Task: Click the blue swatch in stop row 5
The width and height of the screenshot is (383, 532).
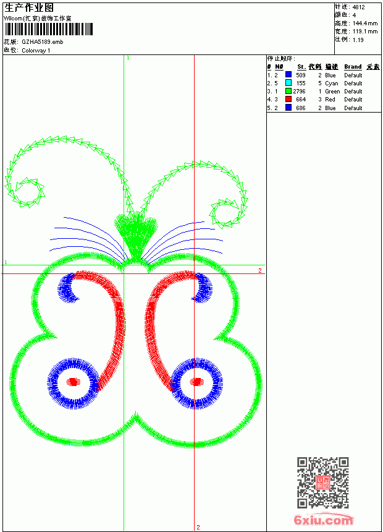Action: (288, 108)
